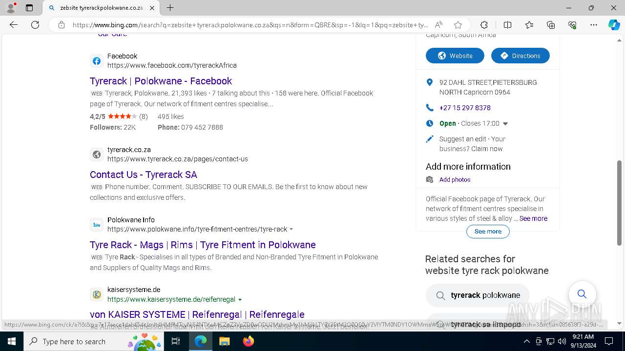The image size is (625, 351).
Task: Open Copilot sidebar icon
Action: click(614, 25)
